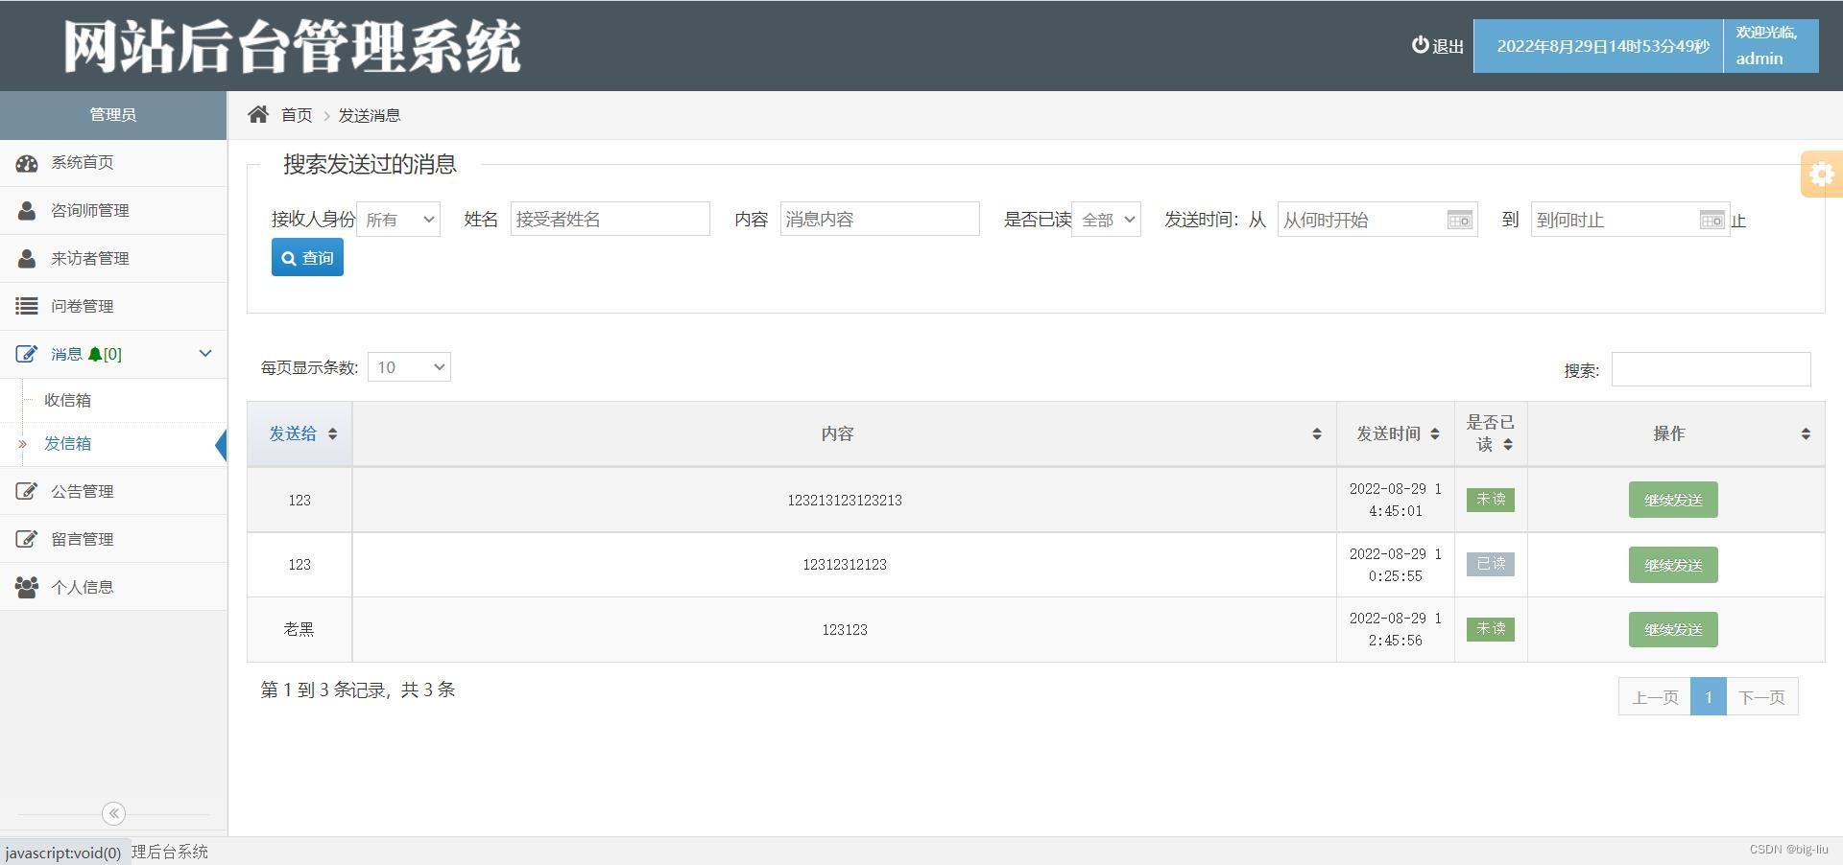Click page 1 in pagination

click(x=1709, y=697)
